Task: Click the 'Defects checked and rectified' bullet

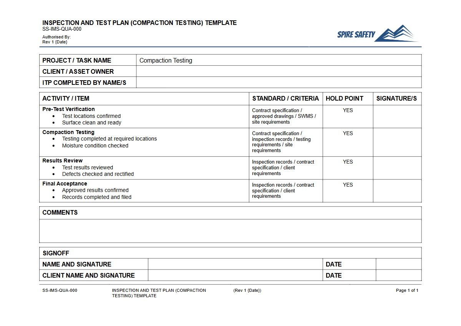Action: tap(98, 174)
